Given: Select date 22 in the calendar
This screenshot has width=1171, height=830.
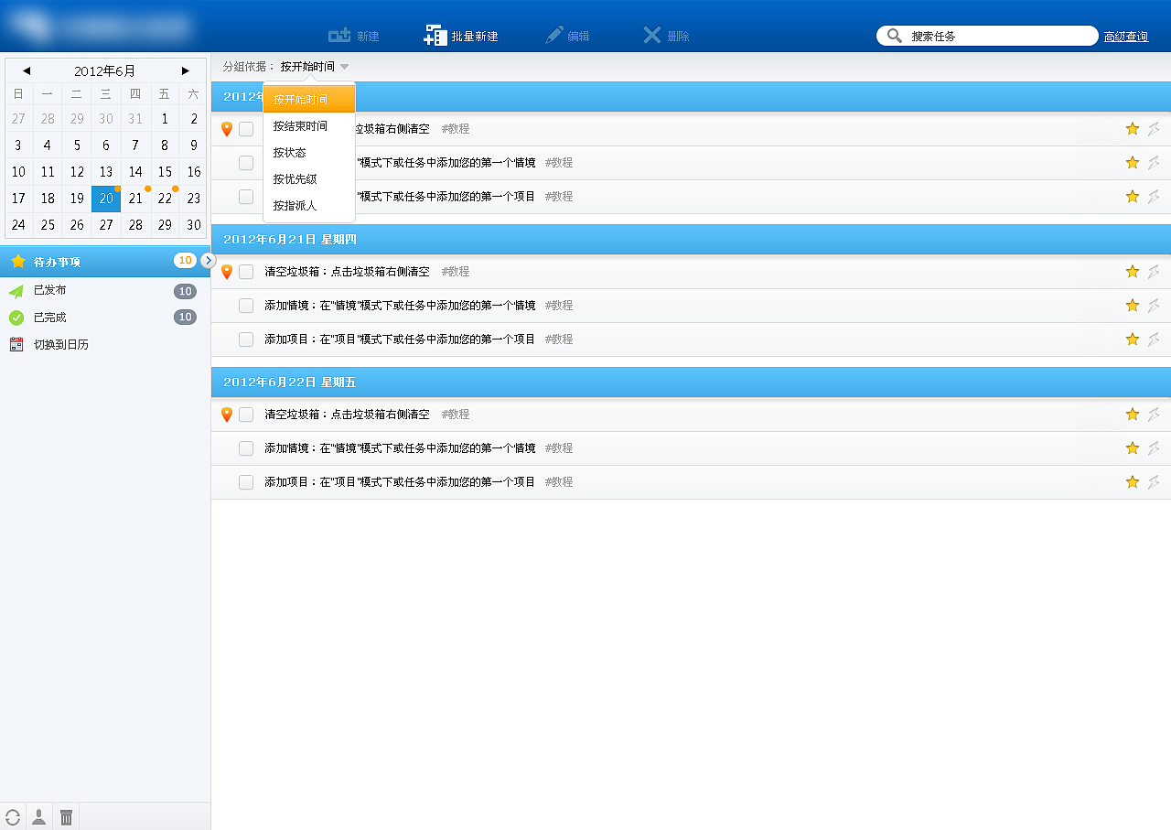Looking at the screenshot, I should (165, 198).
